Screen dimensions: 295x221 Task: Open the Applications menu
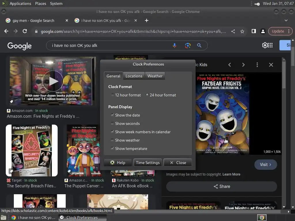point(20,3)
